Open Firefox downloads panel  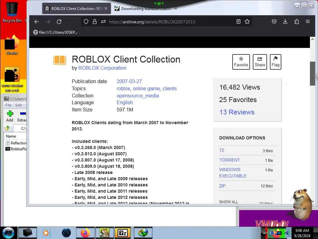[x=285, y=21]
